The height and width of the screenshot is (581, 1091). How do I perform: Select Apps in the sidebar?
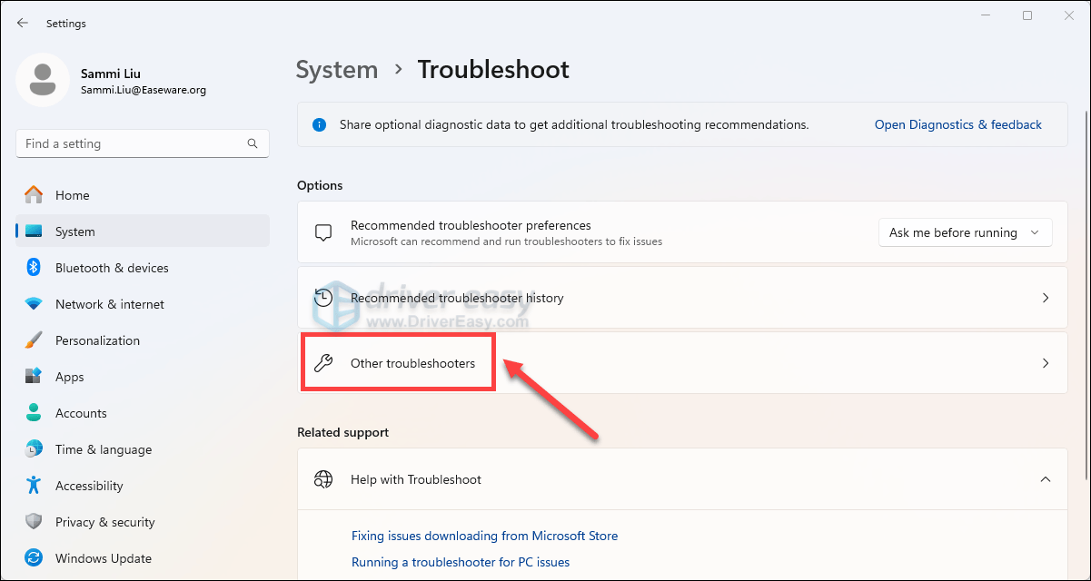(69, 377)
